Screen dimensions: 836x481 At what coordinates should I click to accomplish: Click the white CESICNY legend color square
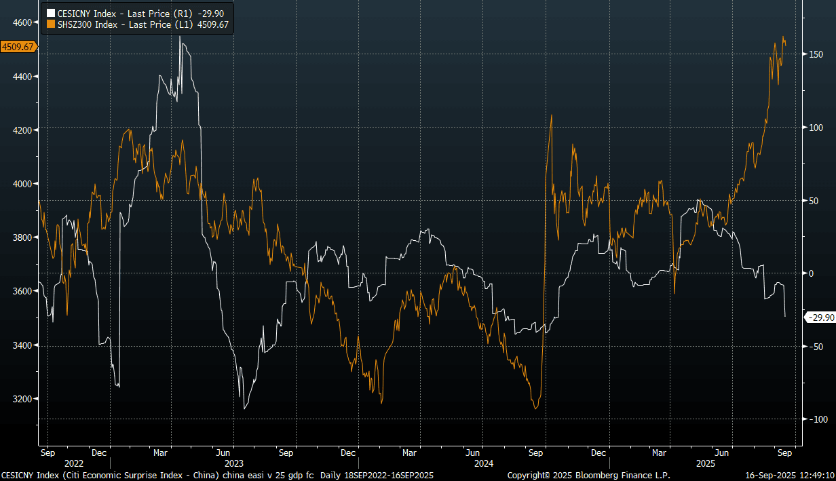click(x=50, y=12)
